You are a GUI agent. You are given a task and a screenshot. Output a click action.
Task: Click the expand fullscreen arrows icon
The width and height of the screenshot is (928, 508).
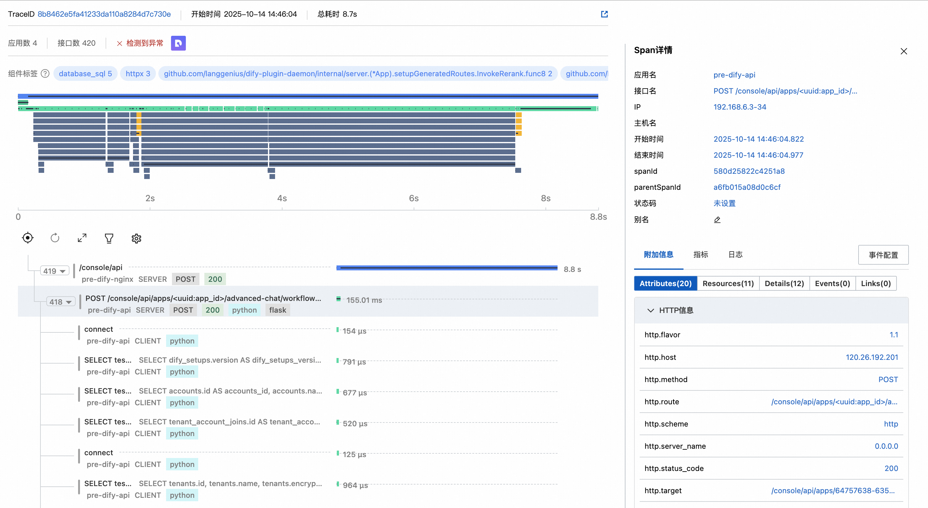point(82,238)
